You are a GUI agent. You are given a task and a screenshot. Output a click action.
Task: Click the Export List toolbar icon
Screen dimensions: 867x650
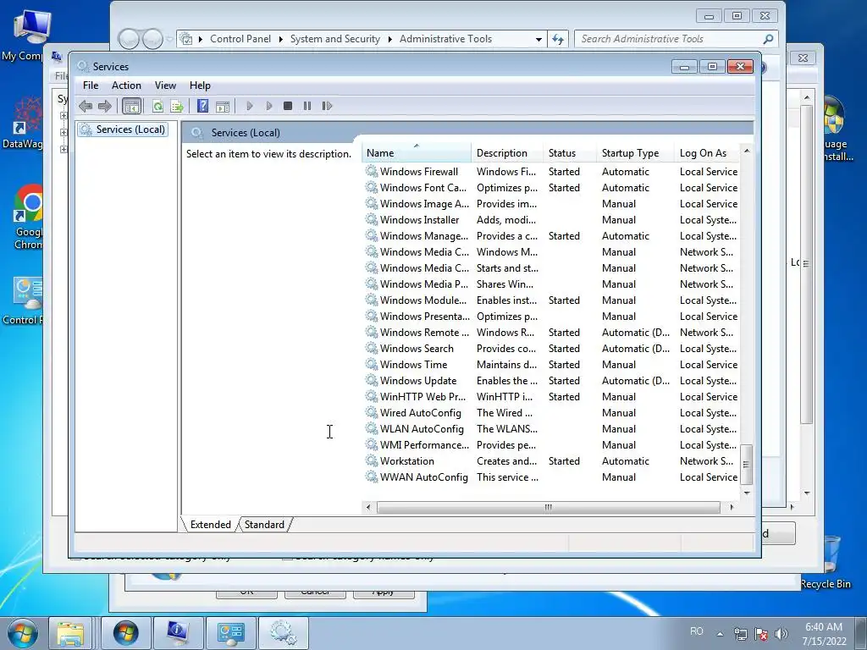(177, 106)
